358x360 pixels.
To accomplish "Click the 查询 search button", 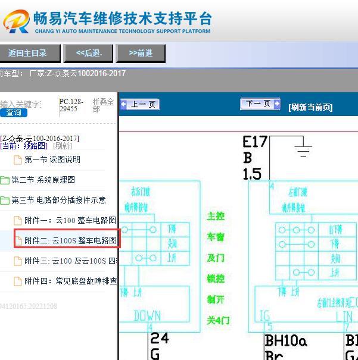I will coord(14,112).
